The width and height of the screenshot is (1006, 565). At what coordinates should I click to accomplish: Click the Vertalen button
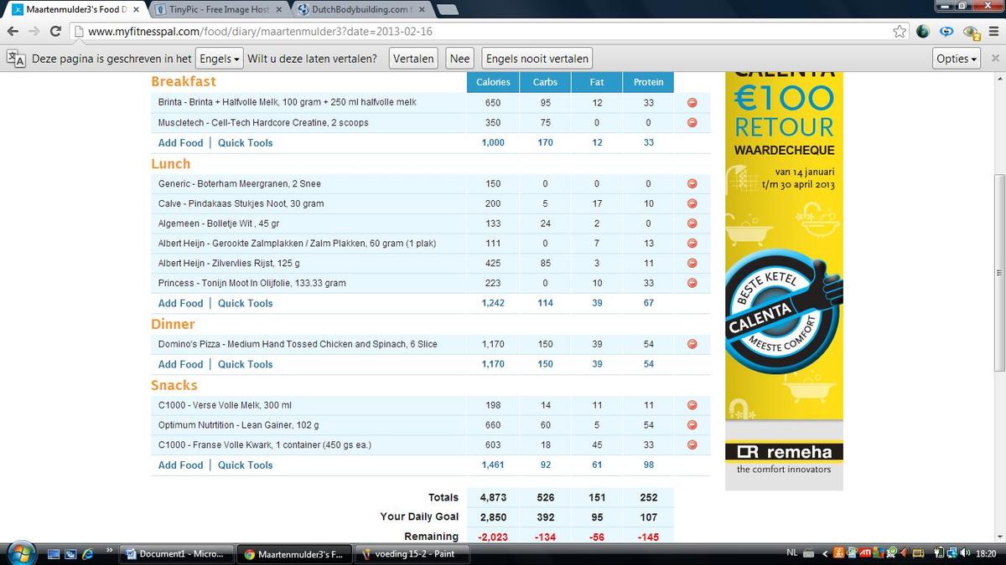(413, 59)
